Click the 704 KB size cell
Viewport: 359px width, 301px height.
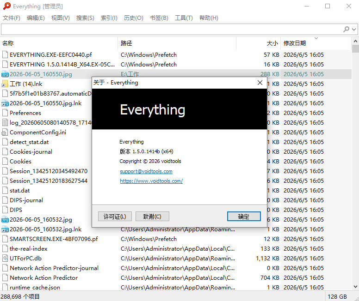270,278
